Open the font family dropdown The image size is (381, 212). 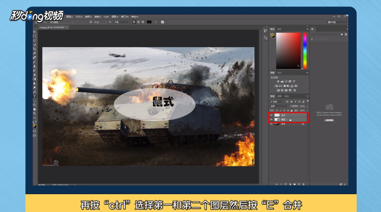[x=62, y=22]
